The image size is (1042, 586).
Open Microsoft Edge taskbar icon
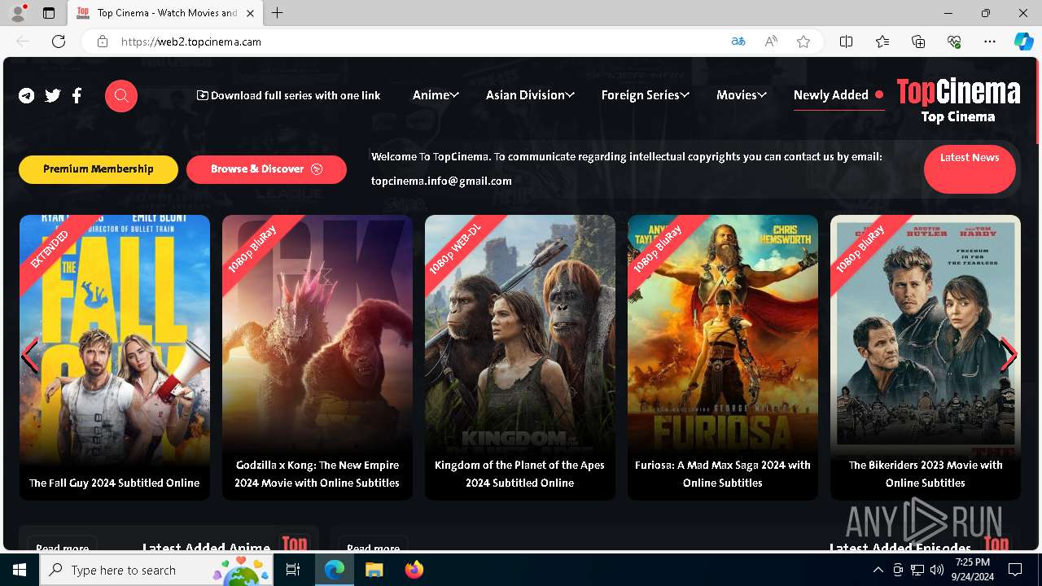335,570
